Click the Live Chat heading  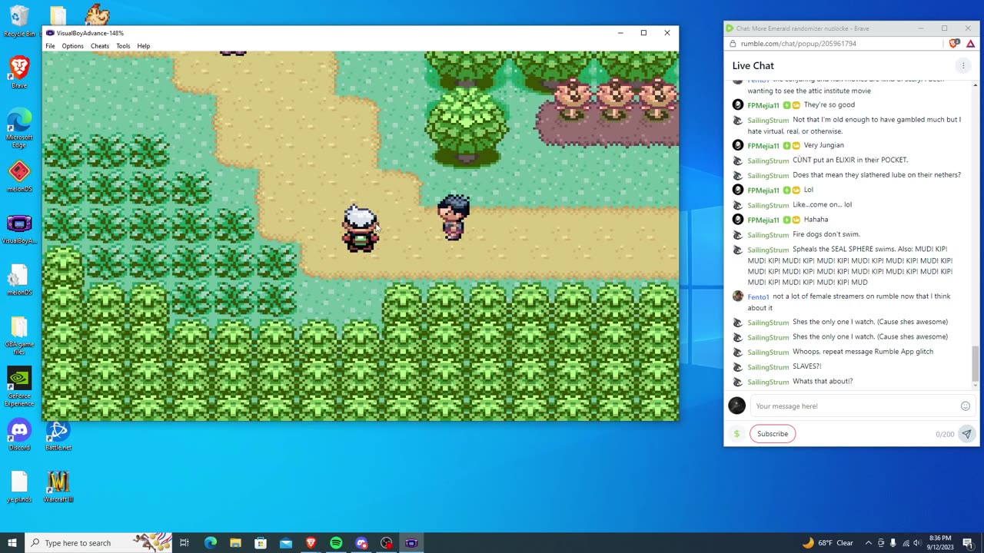[x=753, y=66]
